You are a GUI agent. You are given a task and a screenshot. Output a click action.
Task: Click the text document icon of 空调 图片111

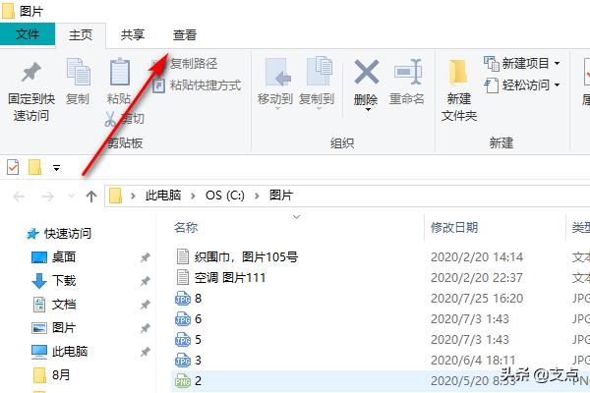point(183,277)
